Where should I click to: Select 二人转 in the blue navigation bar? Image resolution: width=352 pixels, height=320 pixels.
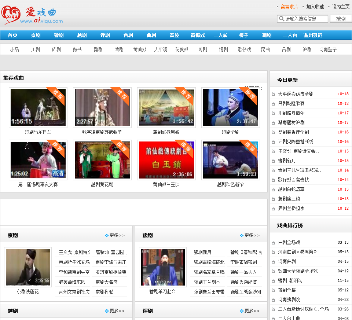(221, 35)
